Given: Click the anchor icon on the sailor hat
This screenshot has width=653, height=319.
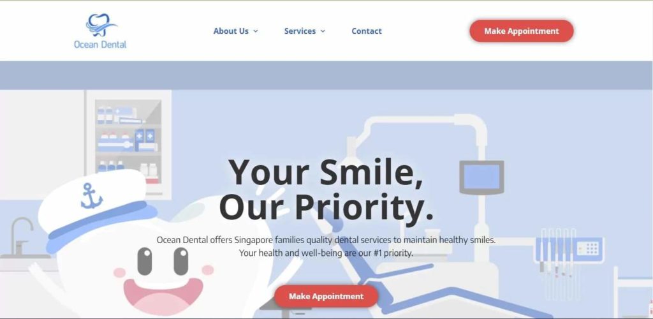Looking at the screenshot, I should [x=91, y=196].
